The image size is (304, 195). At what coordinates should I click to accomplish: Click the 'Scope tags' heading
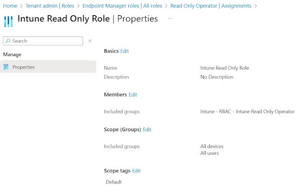click(117, 171)
